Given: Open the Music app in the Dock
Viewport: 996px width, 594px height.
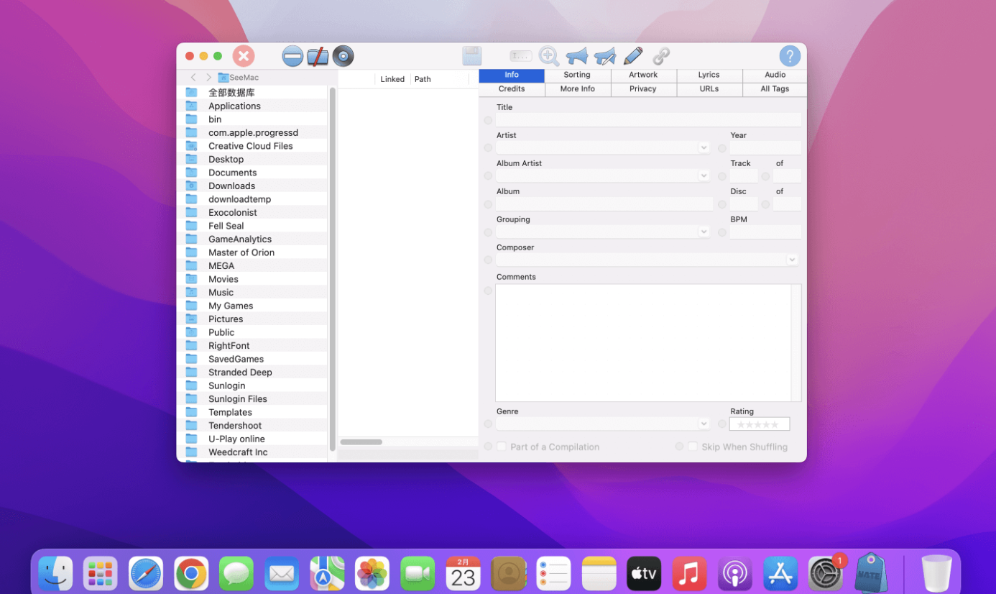Looking at the screenshot, I should pos(689,573).
